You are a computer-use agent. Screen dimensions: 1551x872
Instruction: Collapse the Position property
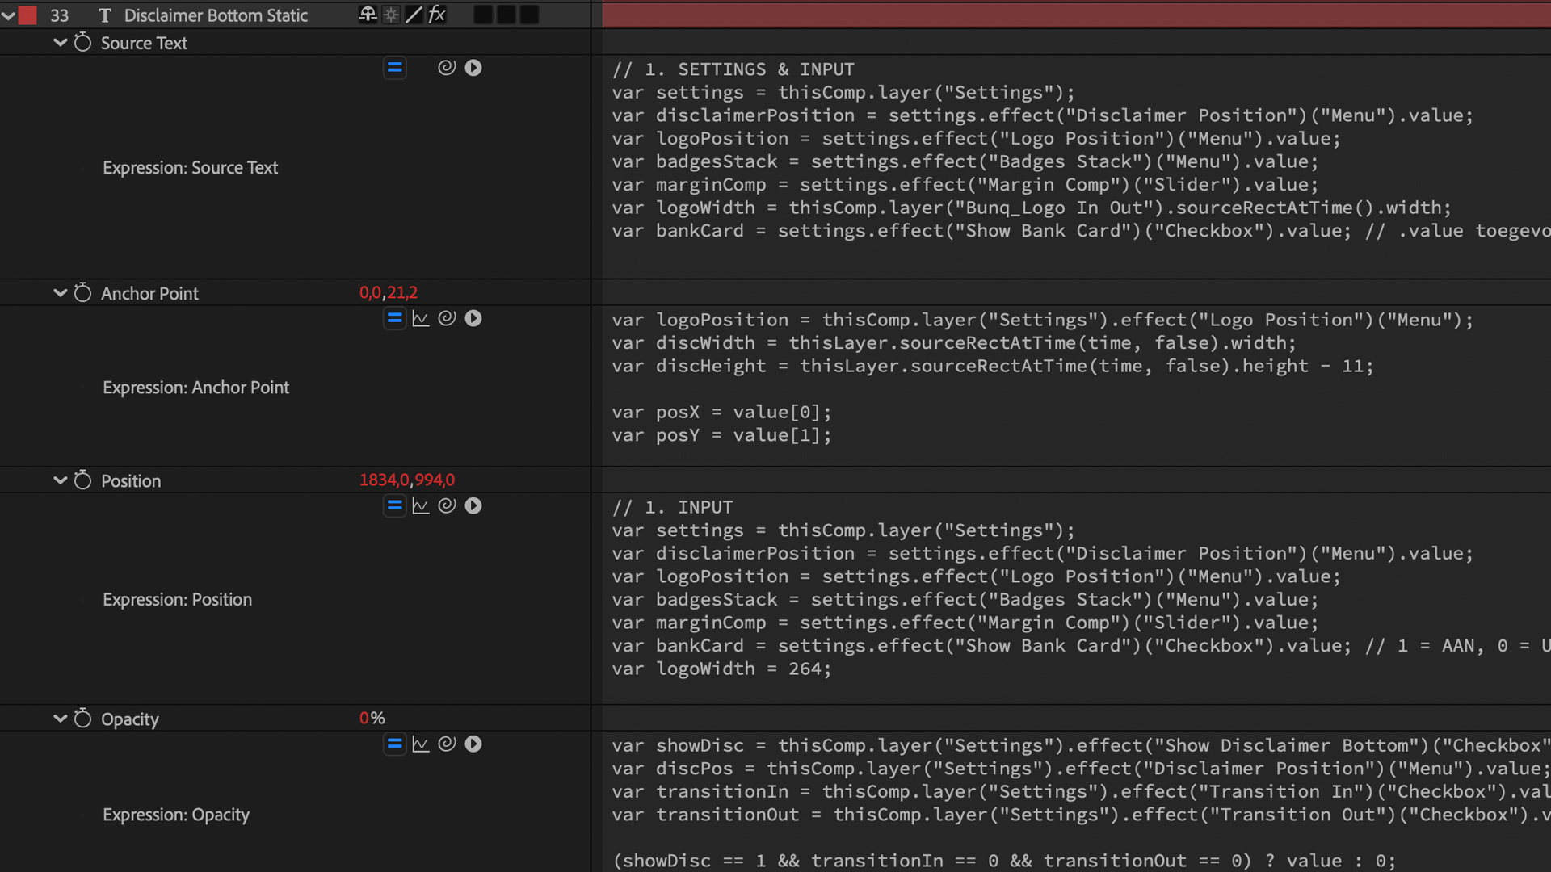[x=60, y=480]
